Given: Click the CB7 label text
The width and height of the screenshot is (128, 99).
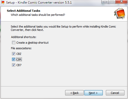Looking at the screenshot, I should 19,65.
